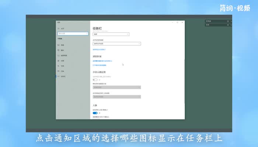Click the Home icon in Settings sidebar
Image resolution: width=258 pixels, height=147 pixels.
[58, 28]
